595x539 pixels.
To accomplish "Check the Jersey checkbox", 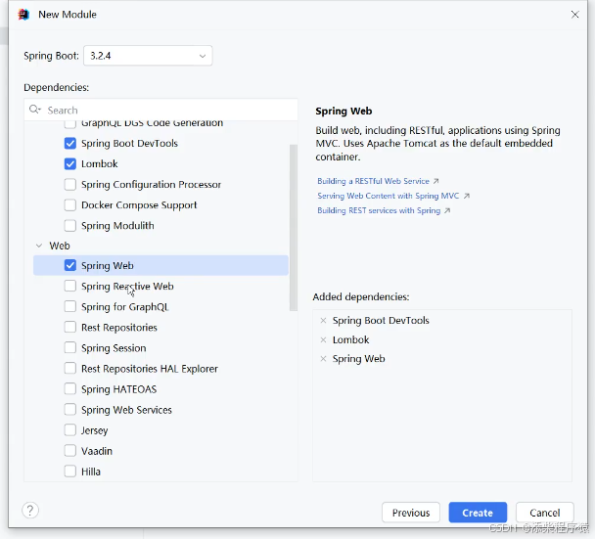I will [70, 430].
